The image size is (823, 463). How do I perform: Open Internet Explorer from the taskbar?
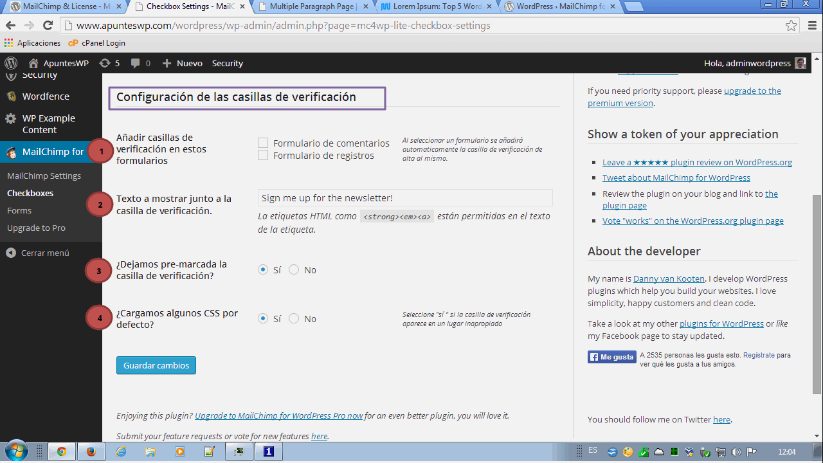coord(121,451)
